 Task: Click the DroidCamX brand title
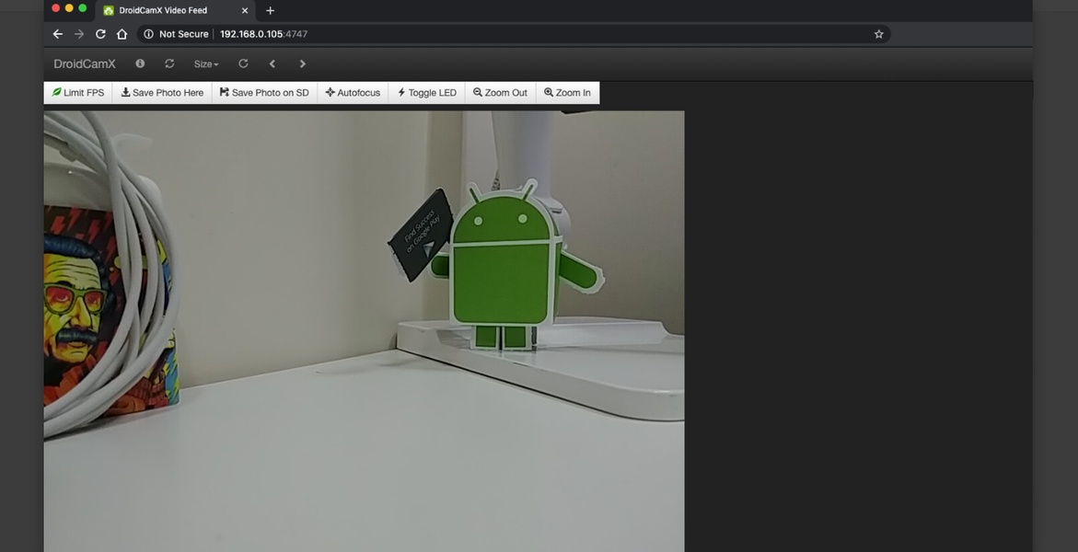coord(85,63)
